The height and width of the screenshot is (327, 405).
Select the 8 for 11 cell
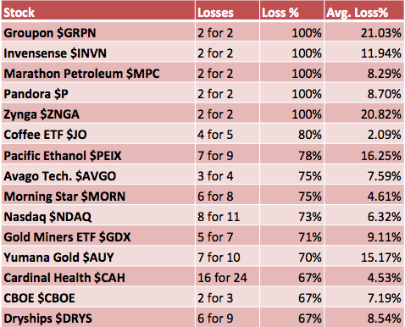coord(227,216)
